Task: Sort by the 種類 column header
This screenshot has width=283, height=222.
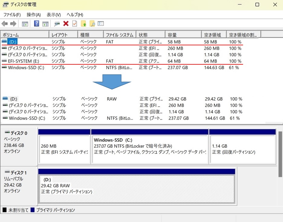Action: click(x=90, y=34)
